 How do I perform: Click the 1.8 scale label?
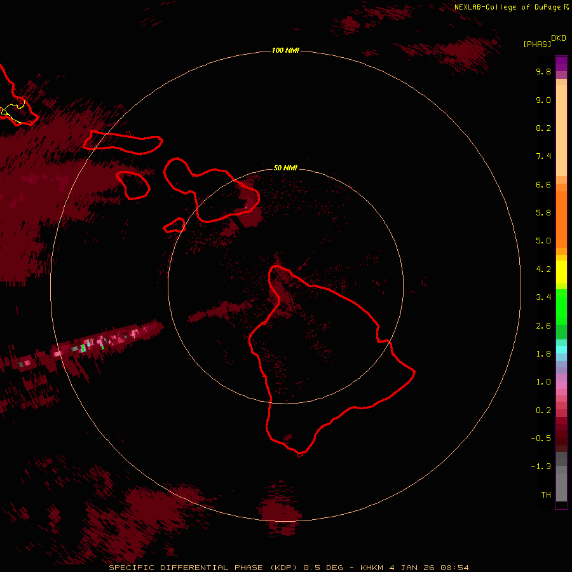tap(543, 354)
